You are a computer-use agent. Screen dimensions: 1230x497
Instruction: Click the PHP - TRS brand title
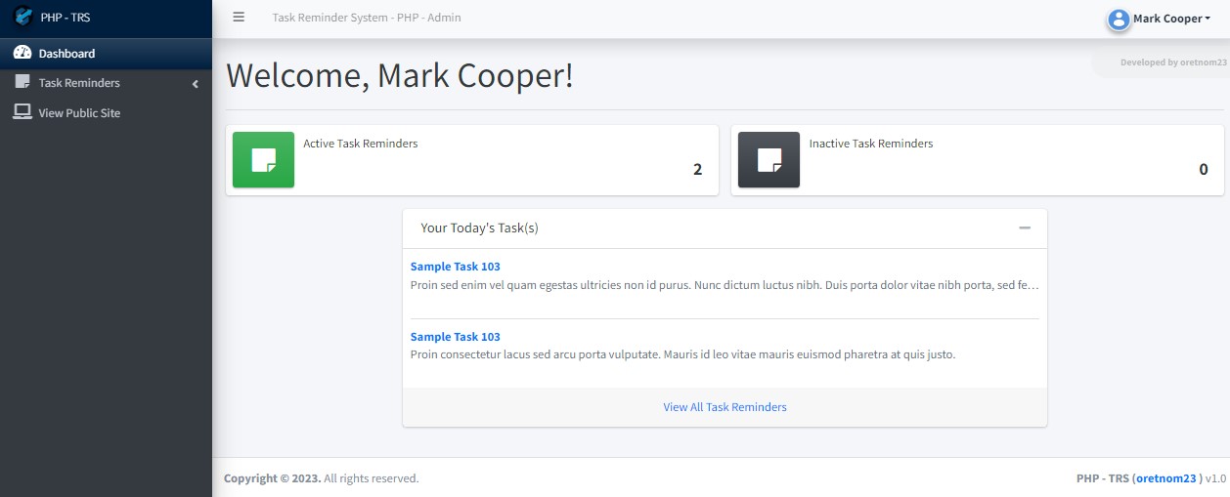point(66,18)
